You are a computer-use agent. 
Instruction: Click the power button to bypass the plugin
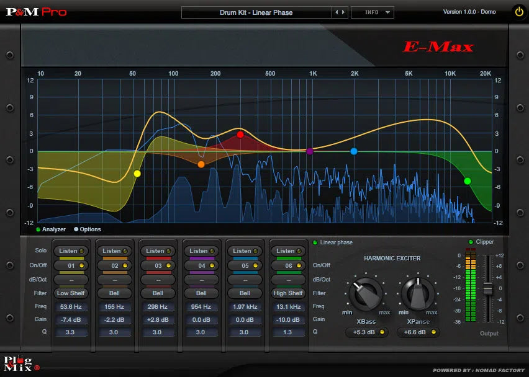[x=519, y=10]
